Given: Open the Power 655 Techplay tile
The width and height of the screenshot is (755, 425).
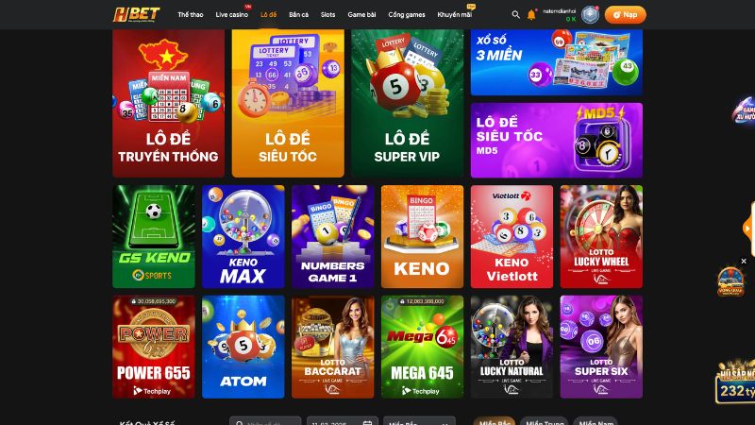Looking at the screenshot, I should [x=154, y=347].
